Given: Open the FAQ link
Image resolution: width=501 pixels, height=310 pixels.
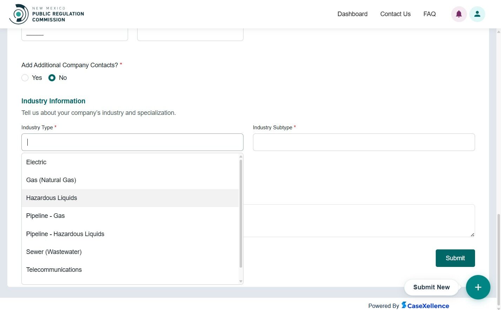Looking at the screenshot, I should (x=429, y=14).
